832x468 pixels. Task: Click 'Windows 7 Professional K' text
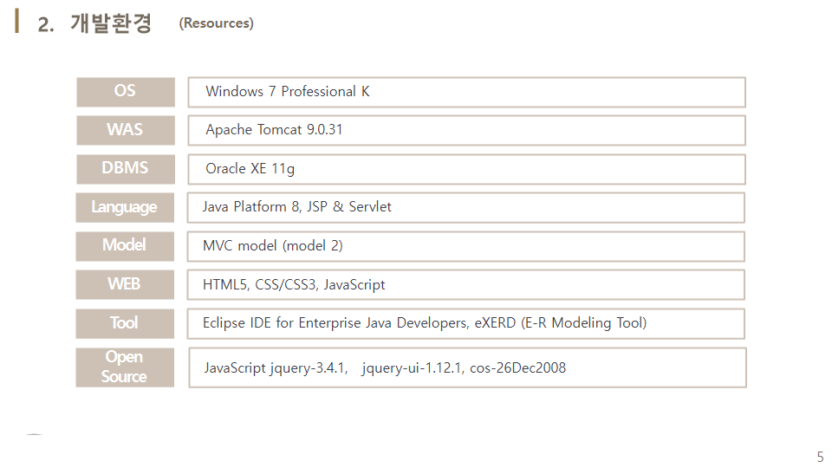click(x=288, y=91)
